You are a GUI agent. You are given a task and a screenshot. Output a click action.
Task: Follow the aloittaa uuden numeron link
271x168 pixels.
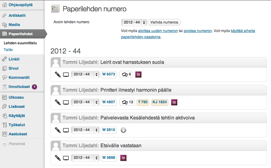click(x=158, y=31)
